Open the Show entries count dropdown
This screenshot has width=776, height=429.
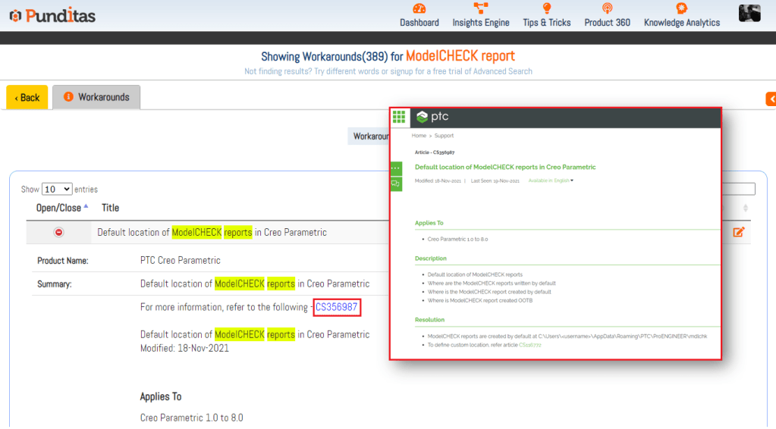click(57, 189)
